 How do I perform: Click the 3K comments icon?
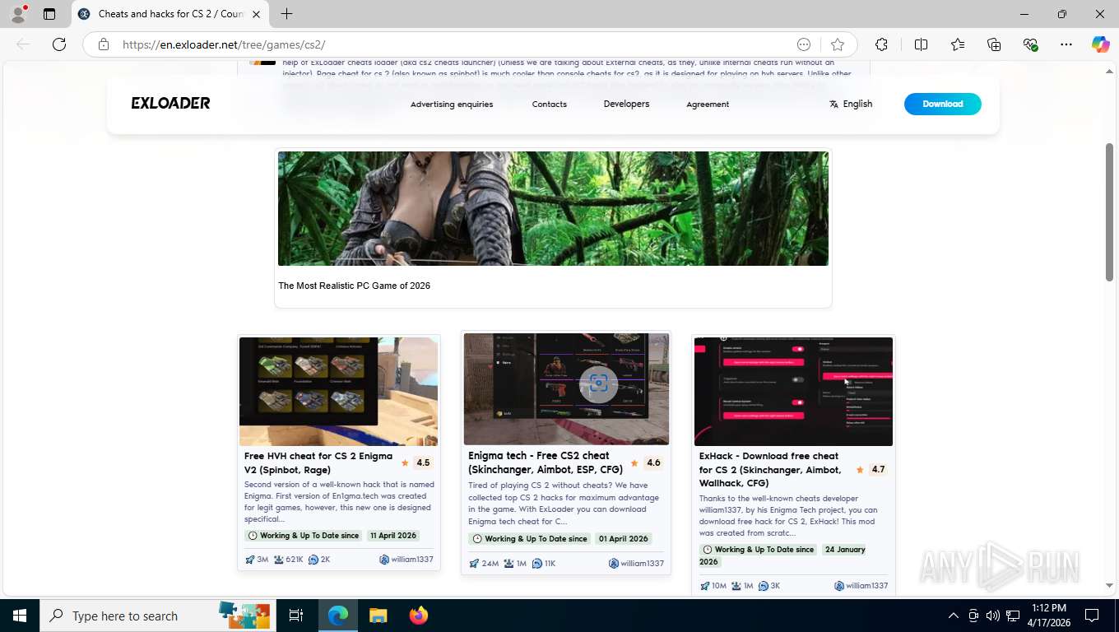(x=764, y=586)
